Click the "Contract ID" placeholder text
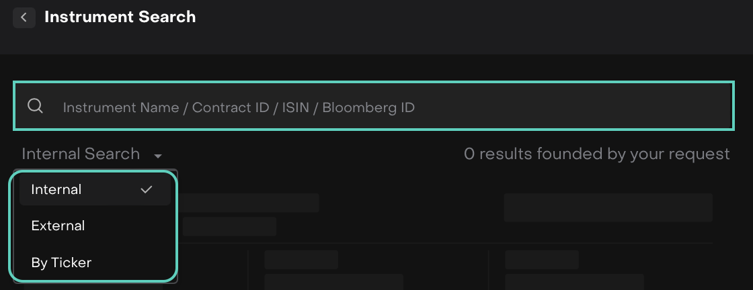This screenshot has height=290, width=753. coord(231,107)
